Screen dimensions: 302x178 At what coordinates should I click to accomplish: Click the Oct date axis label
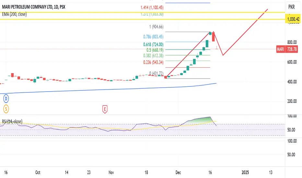tap(38, 172)
